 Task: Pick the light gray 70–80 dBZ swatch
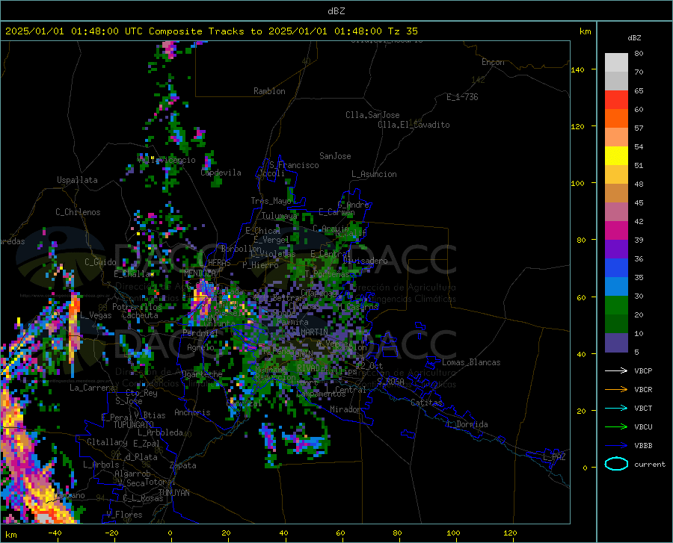tap(616, 63)
